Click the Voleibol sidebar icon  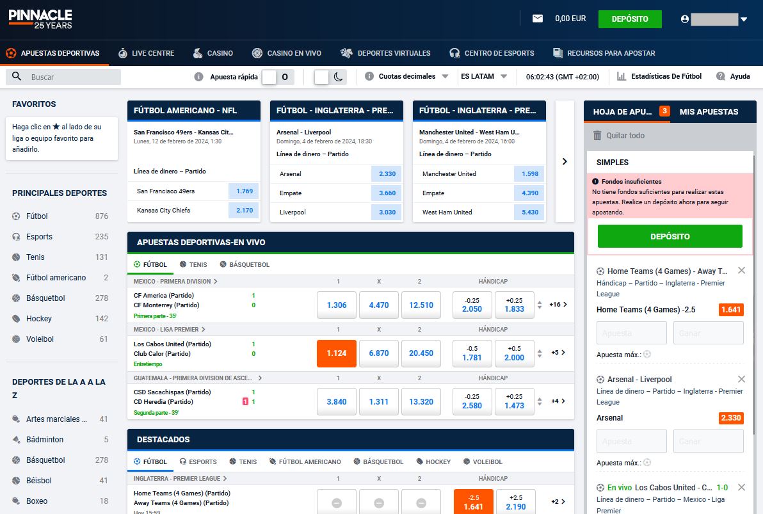tap(16, 339)
